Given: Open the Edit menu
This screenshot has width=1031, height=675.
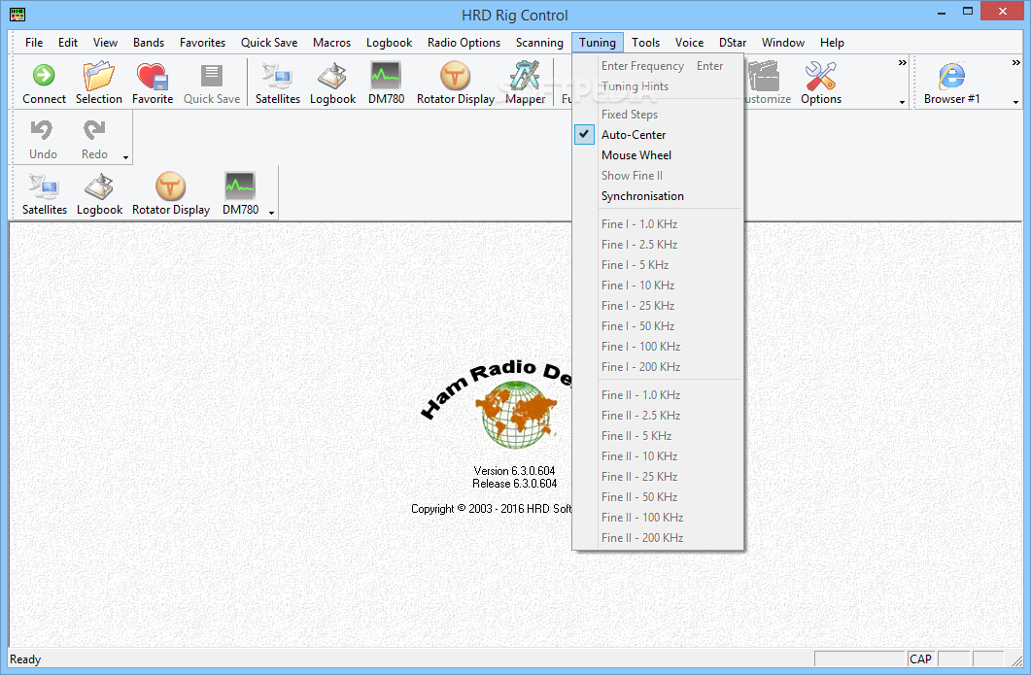Looking at the screenshot, I should pyautogui.click(x=68, y=43).
